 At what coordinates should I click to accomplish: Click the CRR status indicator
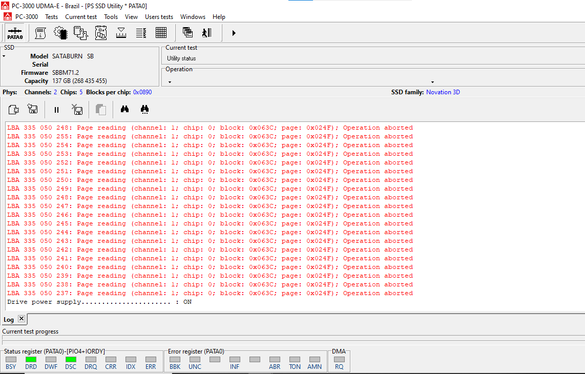tap(111, 360)
